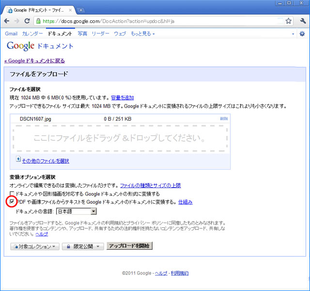This screenshot has width=310, height=291.
Task: Click the 容量を追加 link
Action: [x=123, y=97]
